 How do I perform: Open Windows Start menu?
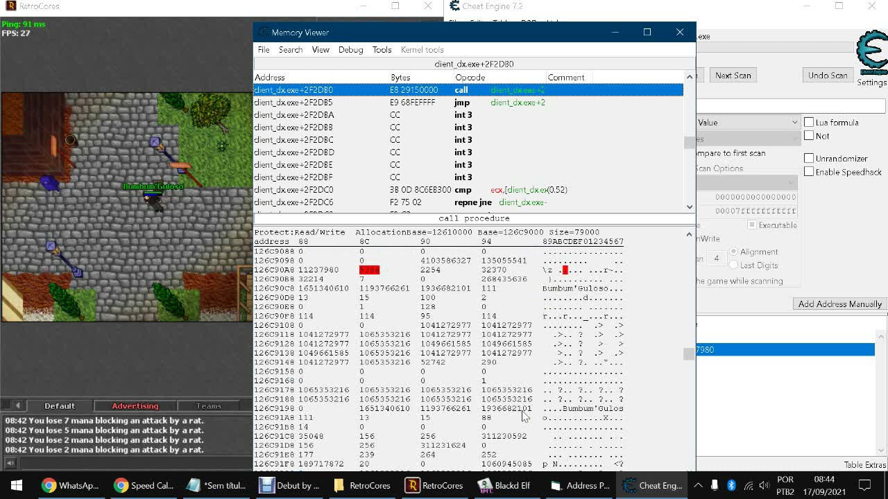point(17,485)
